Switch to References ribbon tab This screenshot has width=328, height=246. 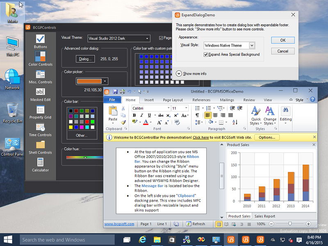click(201, 100)
